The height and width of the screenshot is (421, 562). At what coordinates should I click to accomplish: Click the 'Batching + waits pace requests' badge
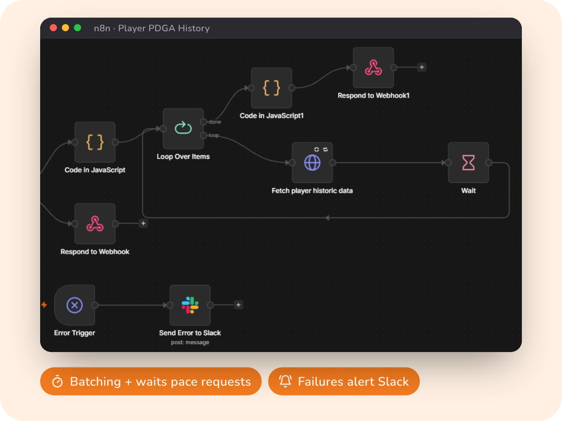151,381
